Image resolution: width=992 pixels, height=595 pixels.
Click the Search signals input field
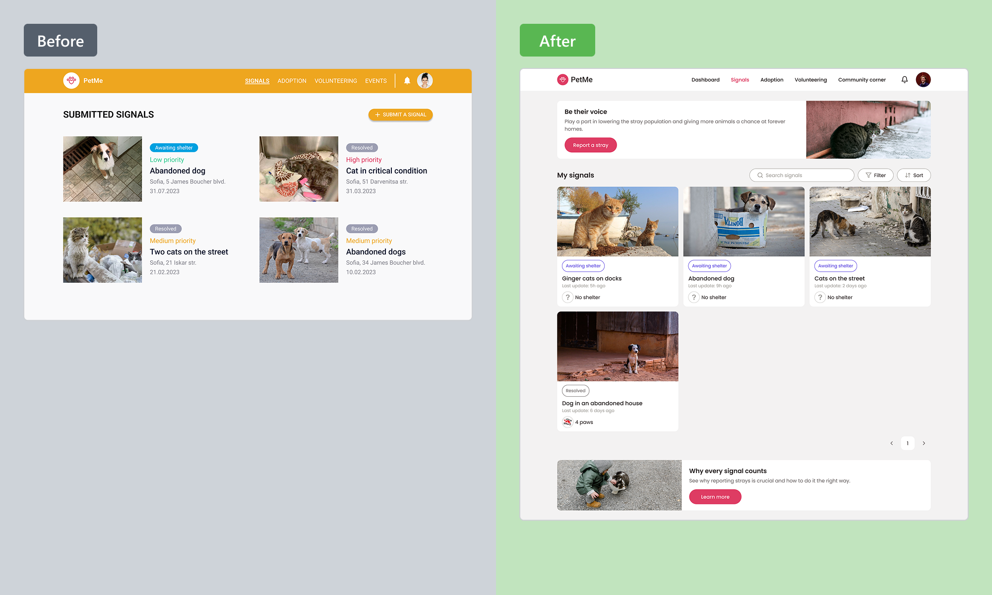click(x=802, y=175)
